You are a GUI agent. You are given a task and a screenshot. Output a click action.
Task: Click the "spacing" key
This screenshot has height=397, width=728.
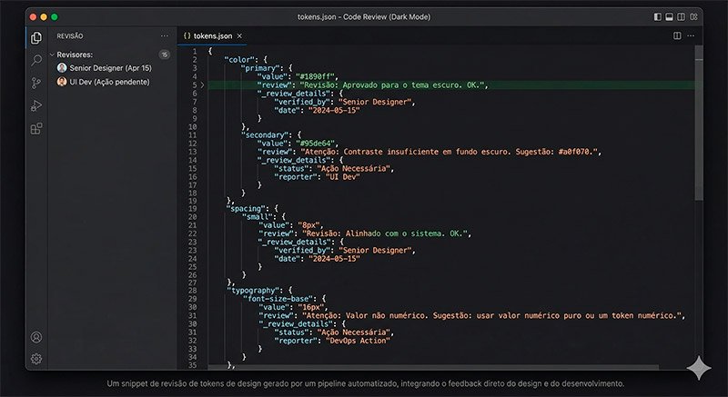[246, 209]
